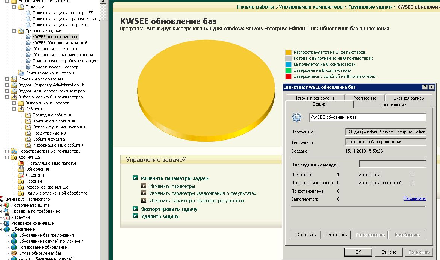Click the task name field KWSEE обновление баз
The width and height of the screenshot is (440, 260).
[x=367, y=118]
